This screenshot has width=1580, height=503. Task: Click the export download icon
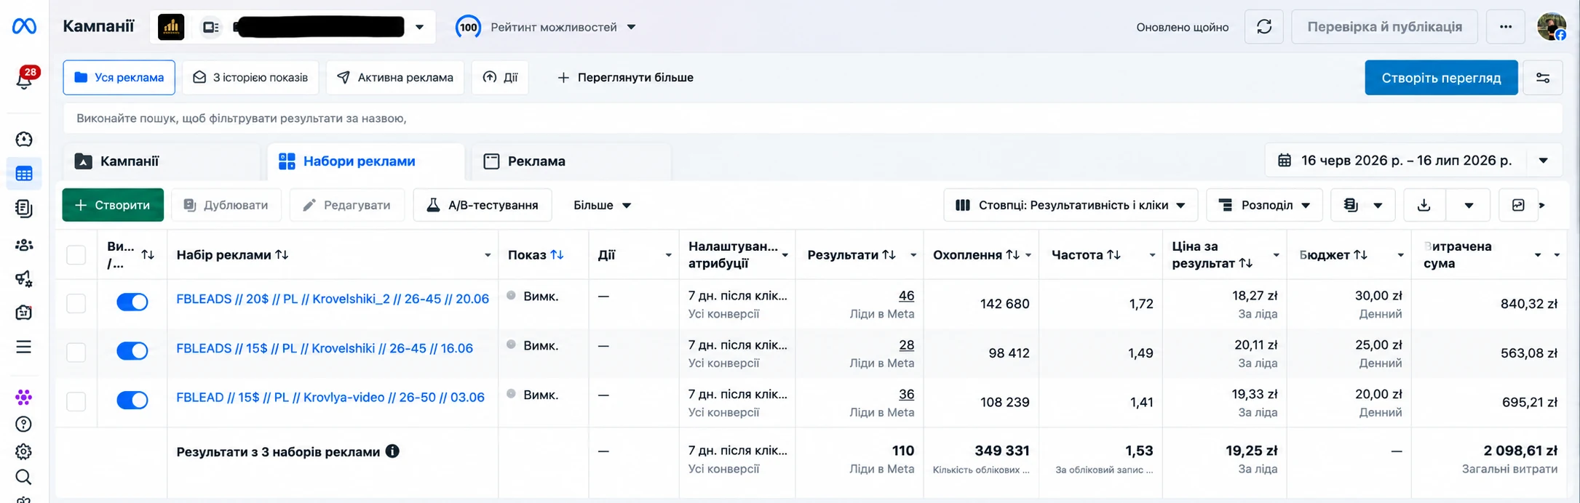pos(1424,205)
